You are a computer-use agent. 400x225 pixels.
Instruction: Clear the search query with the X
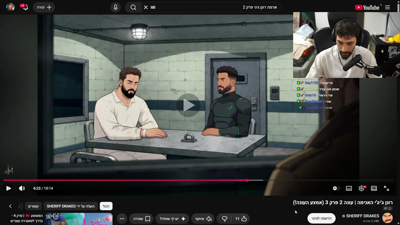[x=146, y=7]
